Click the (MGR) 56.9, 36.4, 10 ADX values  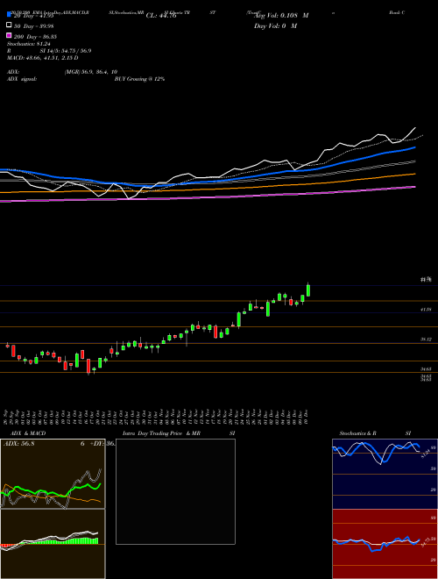coord(91,72)
